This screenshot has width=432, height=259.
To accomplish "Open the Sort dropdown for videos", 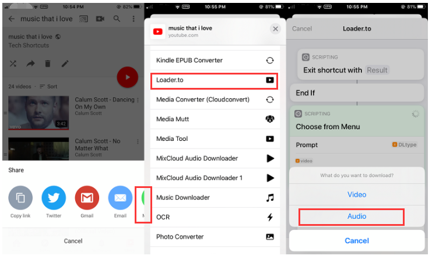I will [x=49, y=87].
